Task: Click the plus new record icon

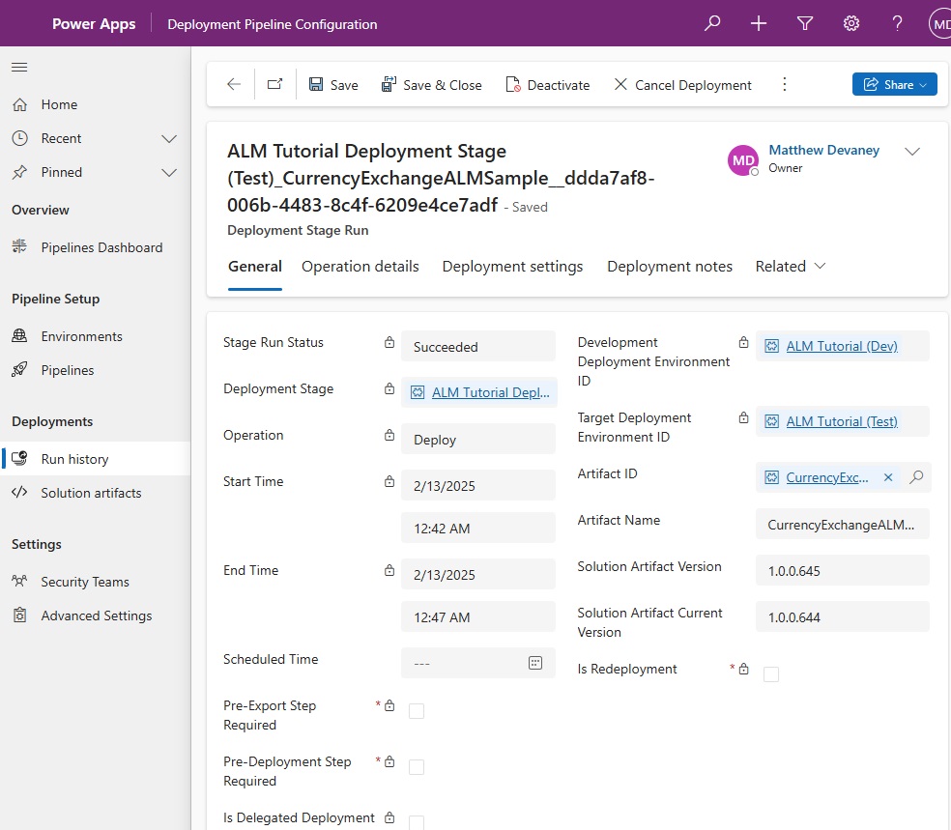Action: click(758, 23)
